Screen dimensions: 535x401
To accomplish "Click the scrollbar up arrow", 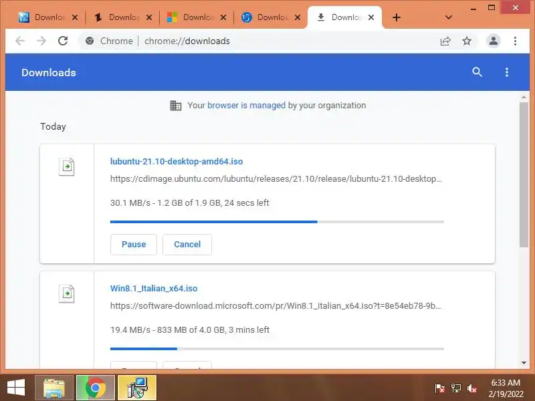I will pos(524,97).
